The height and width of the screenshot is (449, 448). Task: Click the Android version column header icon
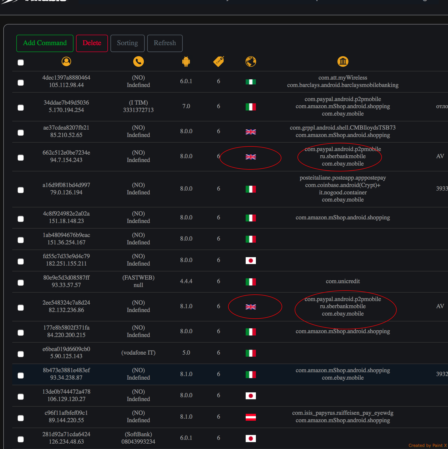pos(186,61)
